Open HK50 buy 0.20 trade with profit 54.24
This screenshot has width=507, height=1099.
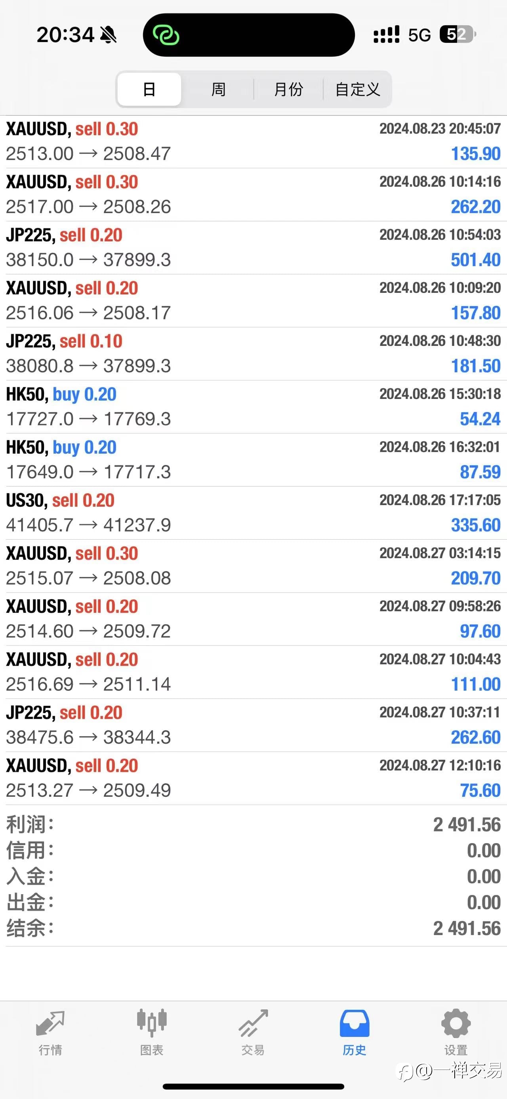click(x=253, y=407)
